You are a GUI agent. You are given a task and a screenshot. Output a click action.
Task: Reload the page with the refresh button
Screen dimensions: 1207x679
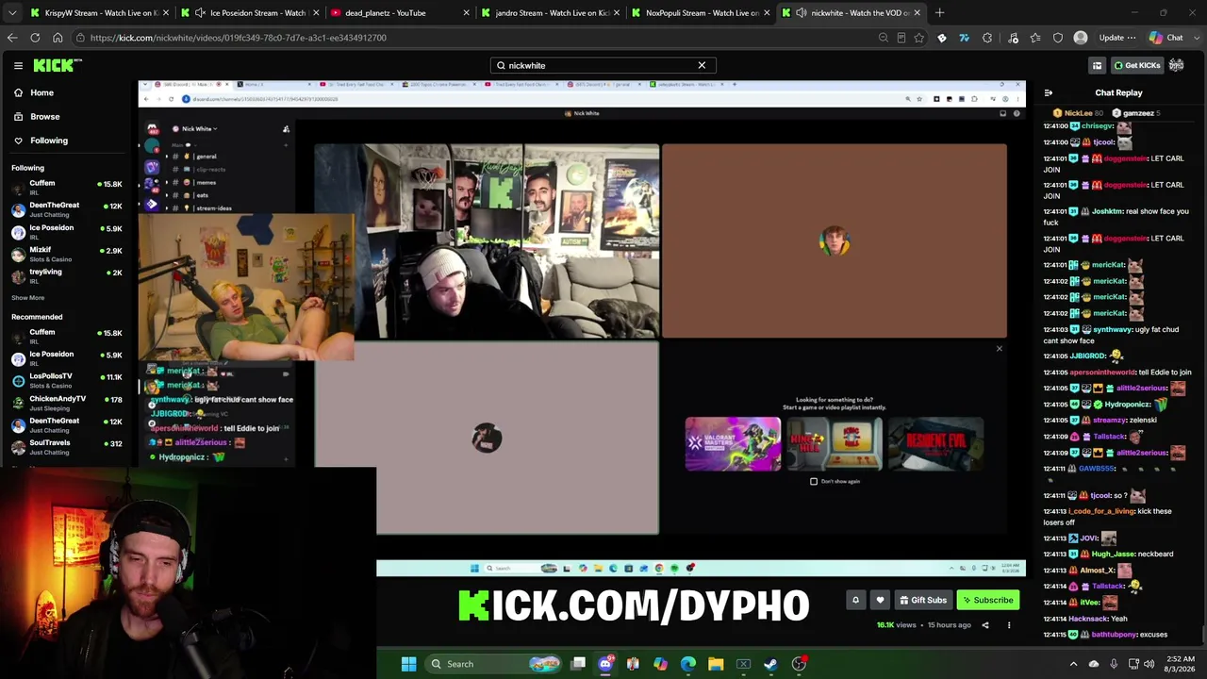35,38
